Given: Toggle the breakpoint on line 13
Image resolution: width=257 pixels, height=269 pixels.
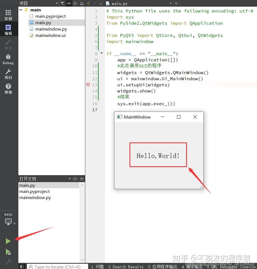Looking at the screenshot, I should coord(88,85).
